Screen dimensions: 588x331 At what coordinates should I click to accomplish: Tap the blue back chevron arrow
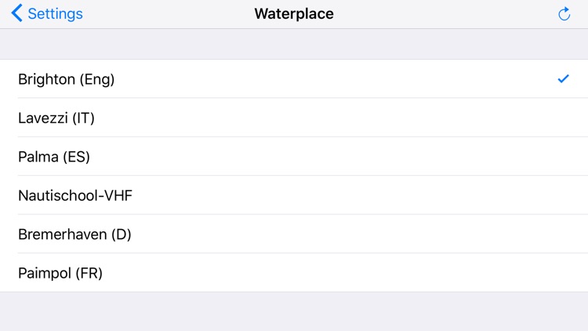tap(17, 13)
